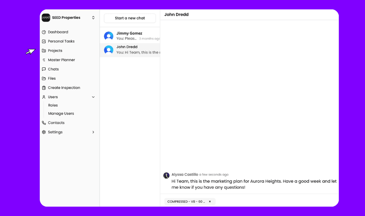Select the Contacts phone icon

pos(44,123)
